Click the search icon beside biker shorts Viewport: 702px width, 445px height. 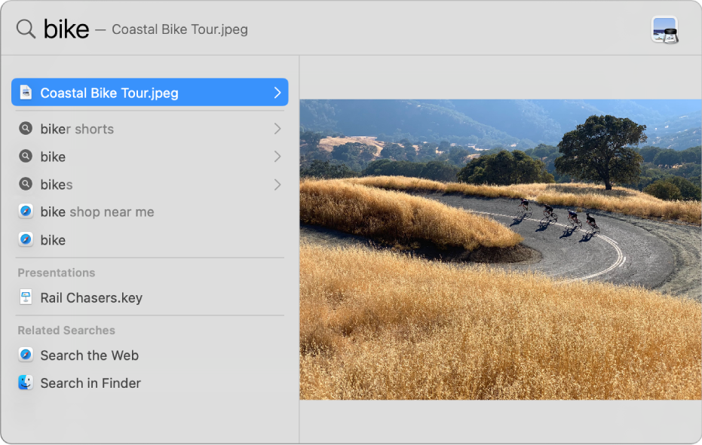pyautogui.click(x=26, y=129)
